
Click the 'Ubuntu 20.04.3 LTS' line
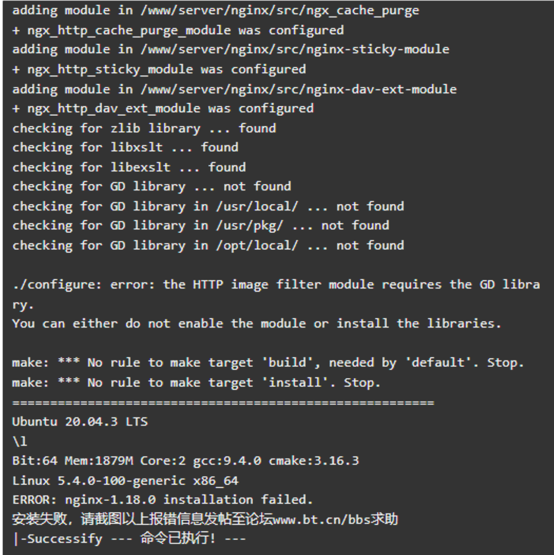[x=80, y=422]
